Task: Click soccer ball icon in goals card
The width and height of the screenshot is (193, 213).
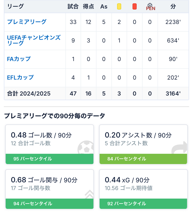Action: coord(85,148)
